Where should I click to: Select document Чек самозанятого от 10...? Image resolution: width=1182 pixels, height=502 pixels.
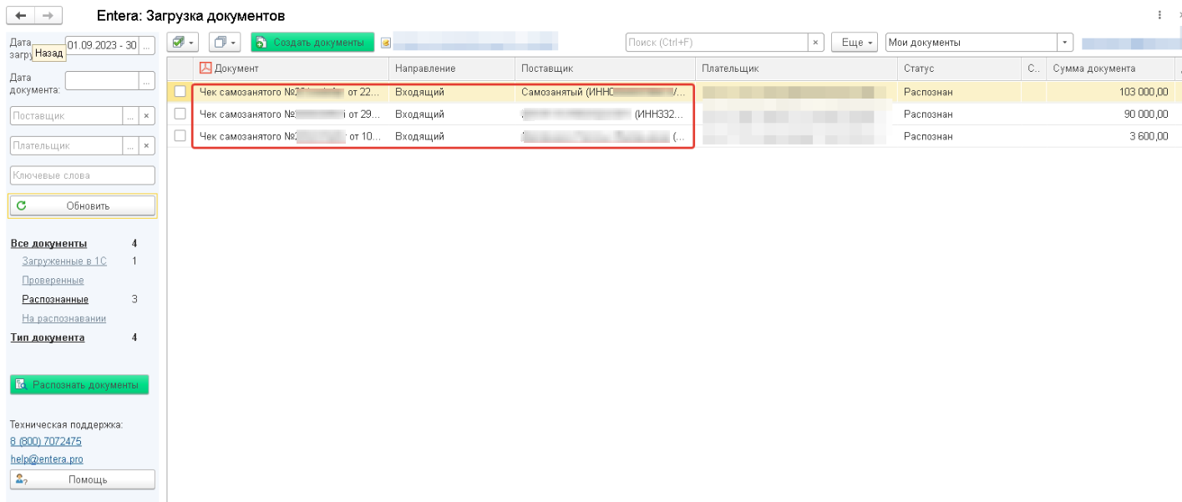click(291, 136)
